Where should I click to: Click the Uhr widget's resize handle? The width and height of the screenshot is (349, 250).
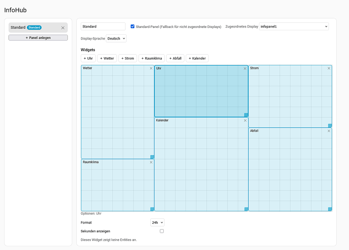(246, 115)
